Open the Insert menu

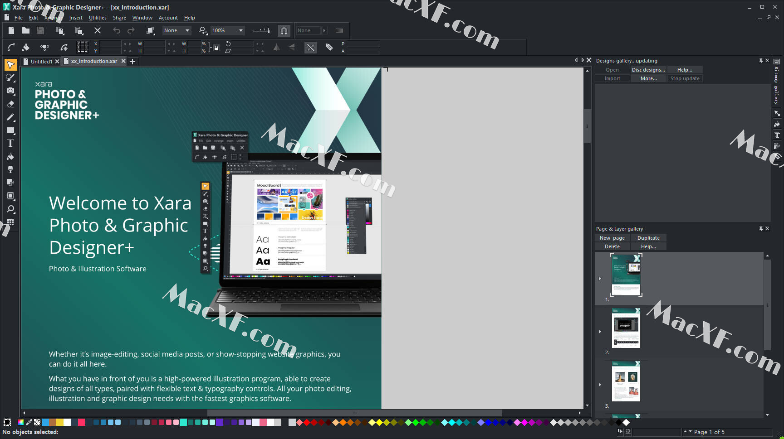pos(76,18)
